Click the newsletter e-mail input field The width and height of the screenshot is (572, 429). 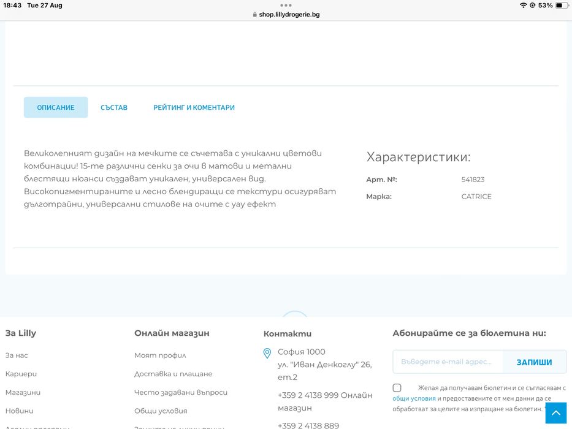[x=448, y=362]
